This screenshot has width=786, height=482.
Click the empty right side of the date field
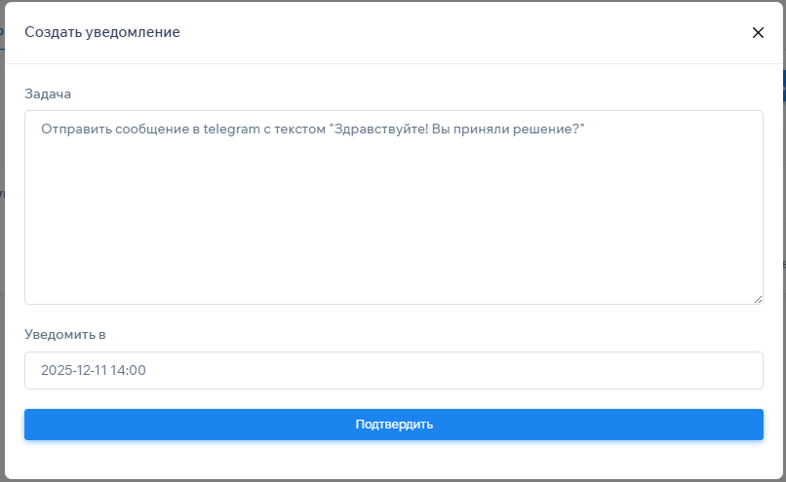tap(585, 370)
